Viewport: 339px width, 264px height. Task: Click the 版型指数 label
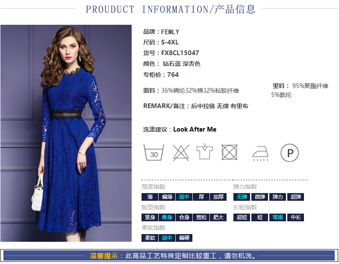[x=153, y=207]
